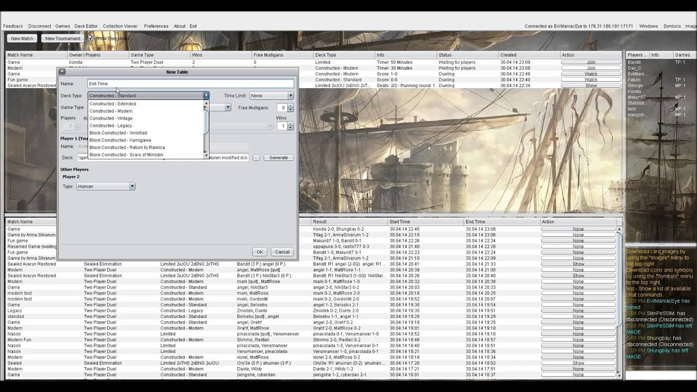The image size is (697, 392).
Task: Increase the Wins value
Action: (290, 124)
